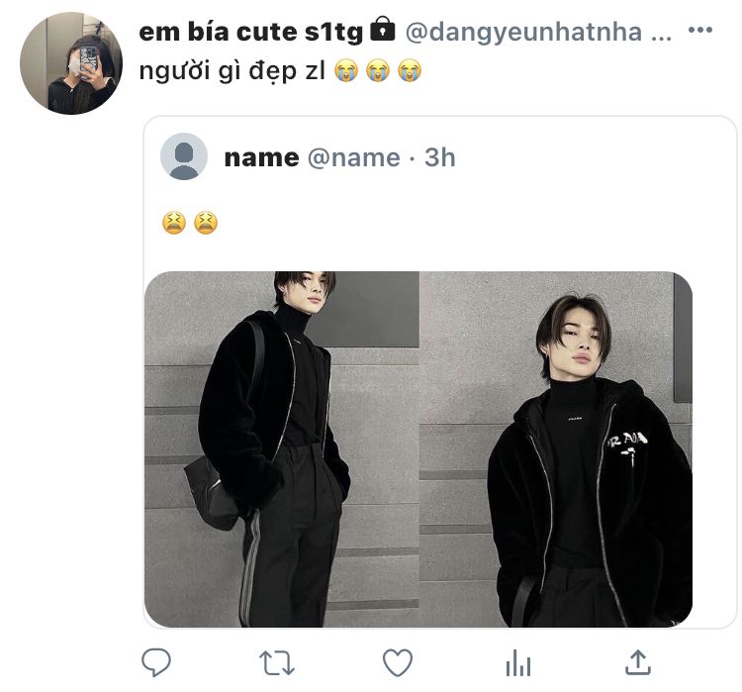Click the tweet text người gì đẹp zl
The width and height of the screenshot is (742, 692).
pos(232,71)
